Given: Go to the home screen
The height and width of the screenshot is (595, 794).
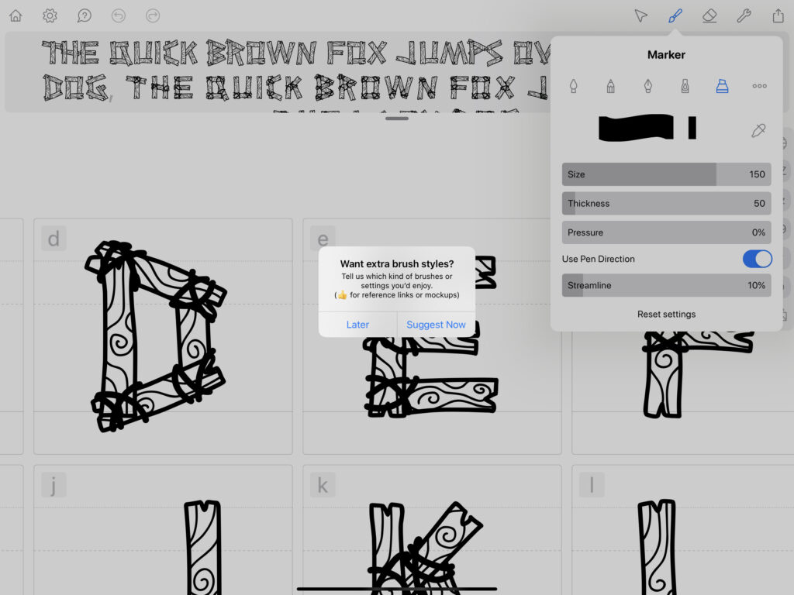Looking at the screenshot, I should click(16, 15).
